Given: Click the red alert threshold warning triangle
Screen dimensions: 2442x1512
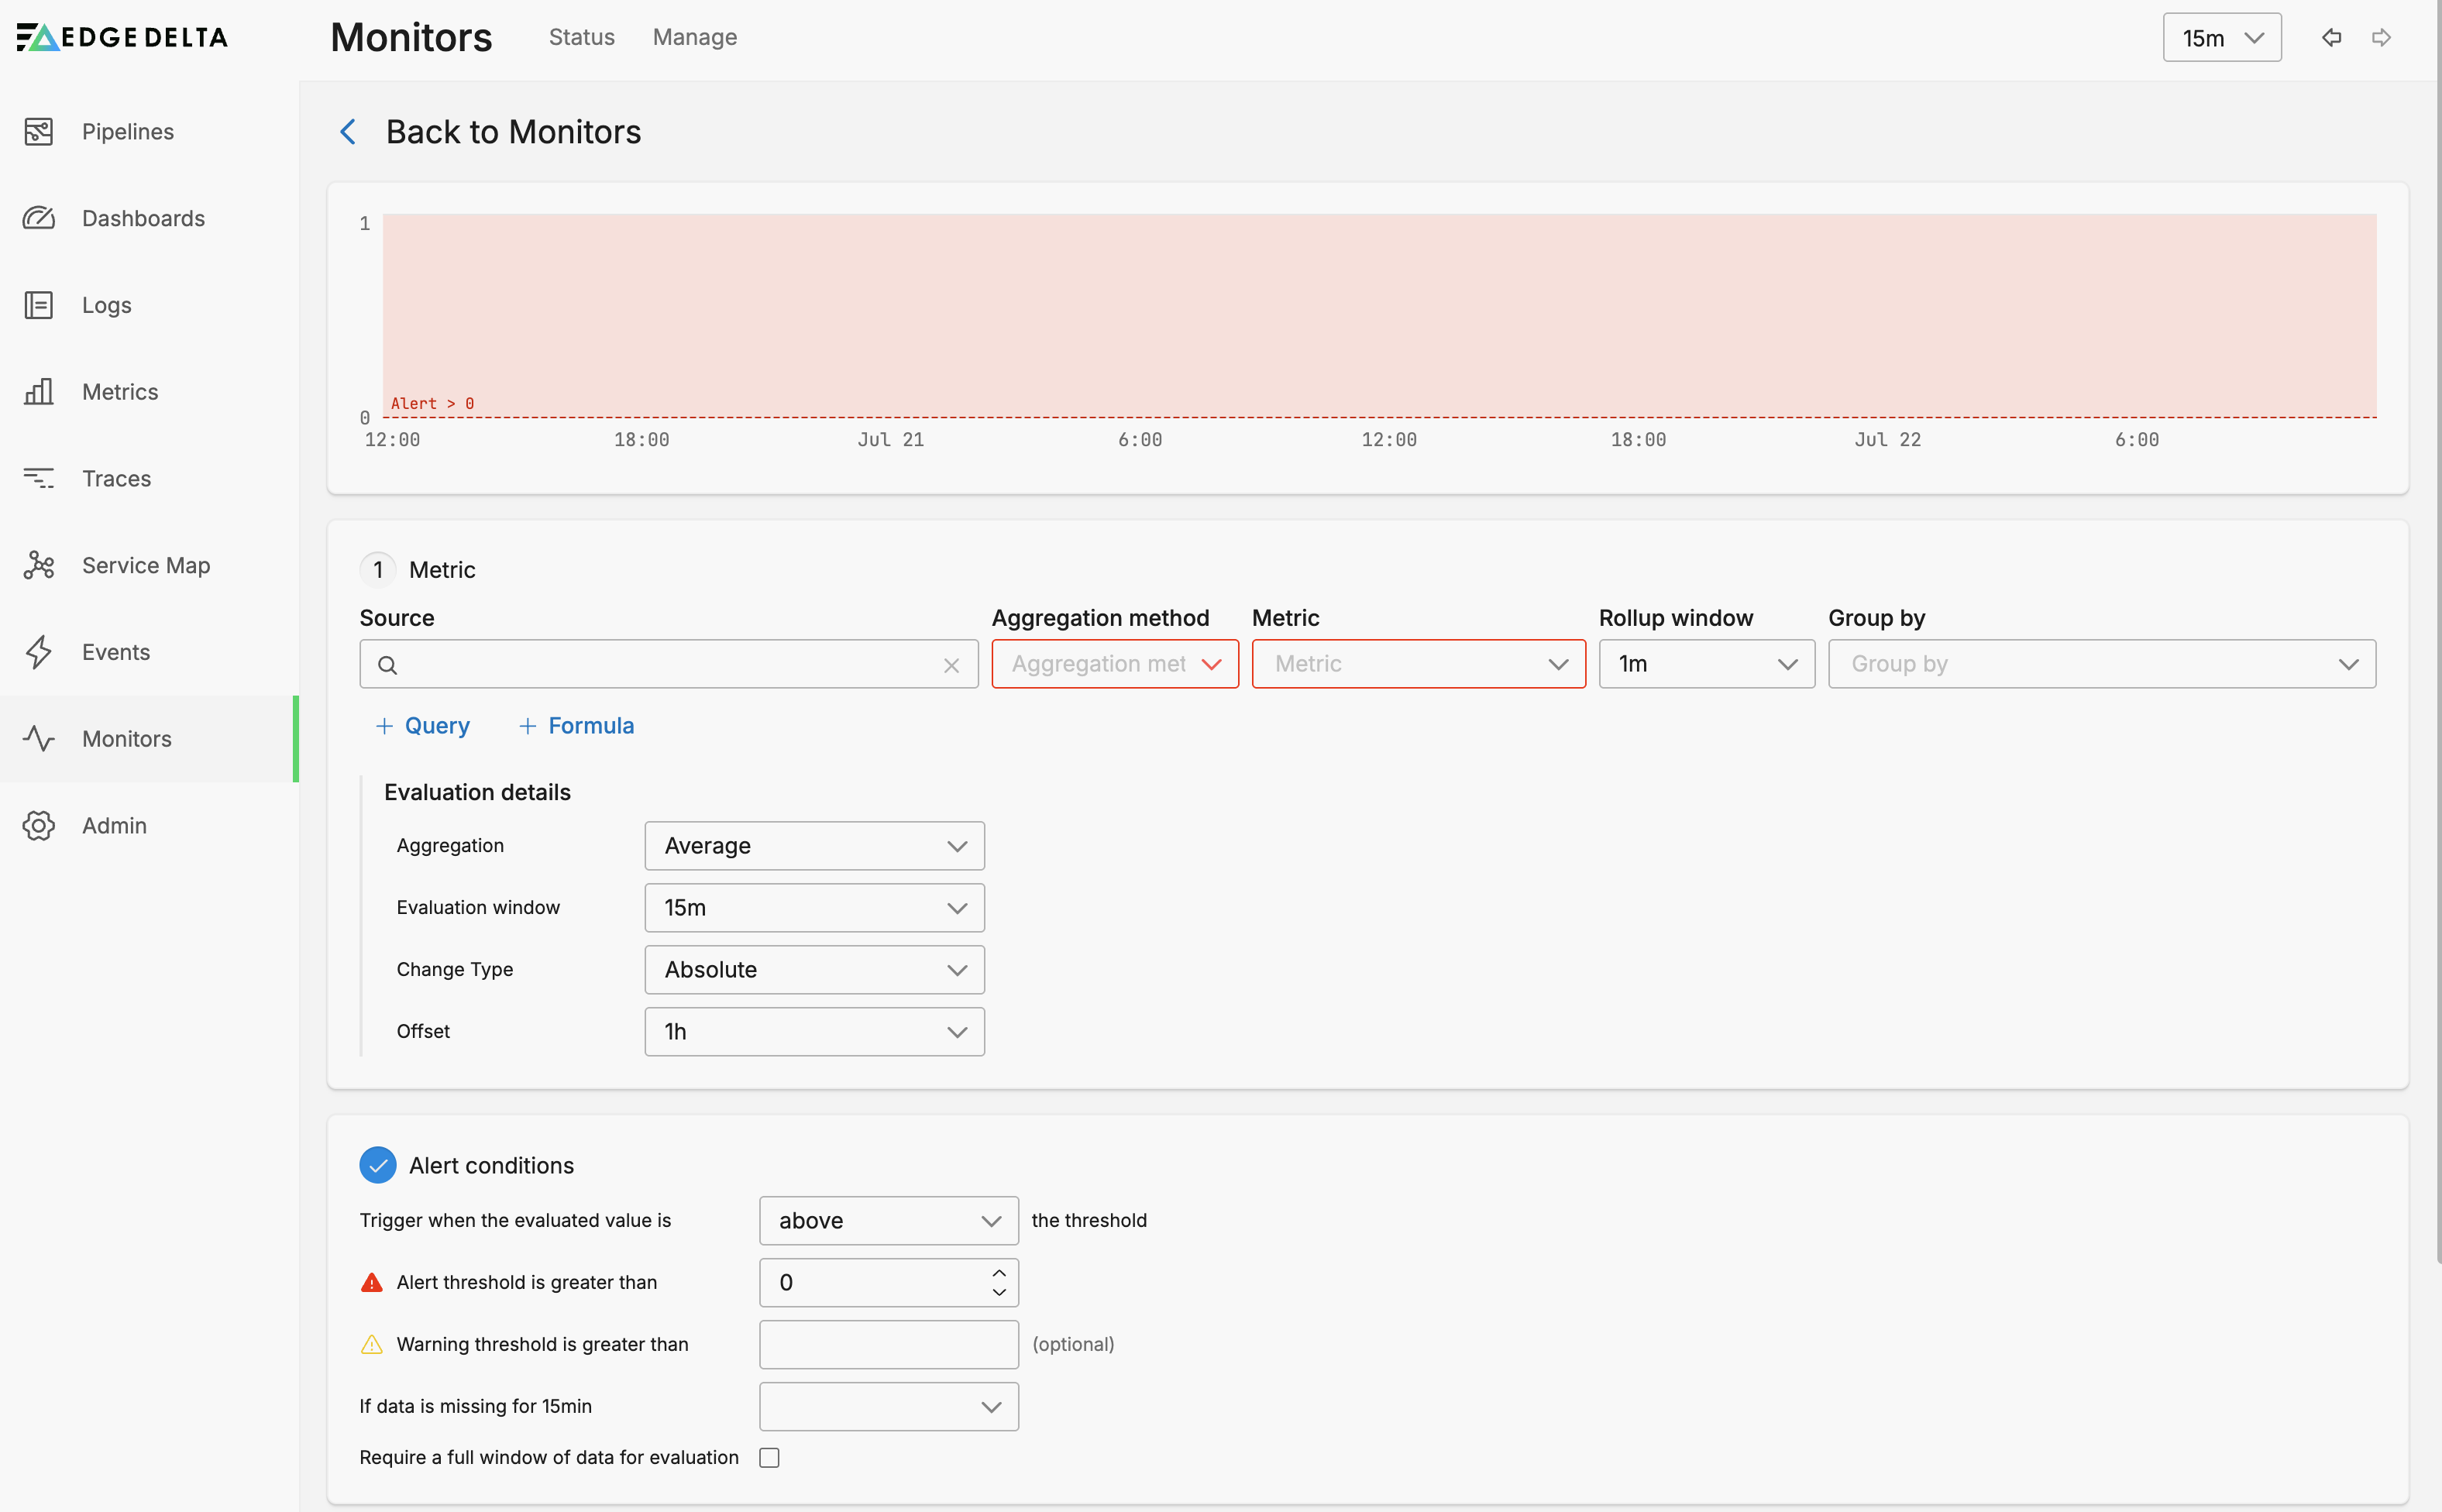Looking at the screenshot, I should pos(372,1282).
